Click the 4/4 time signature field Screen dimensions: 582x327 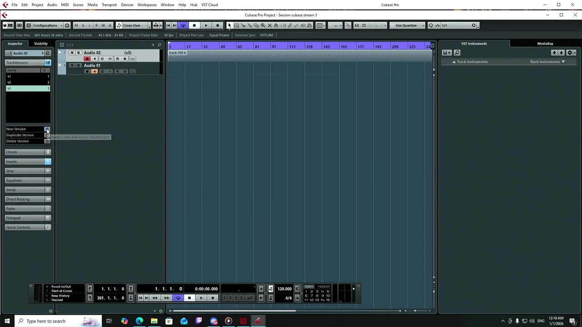tap(288, 298)
